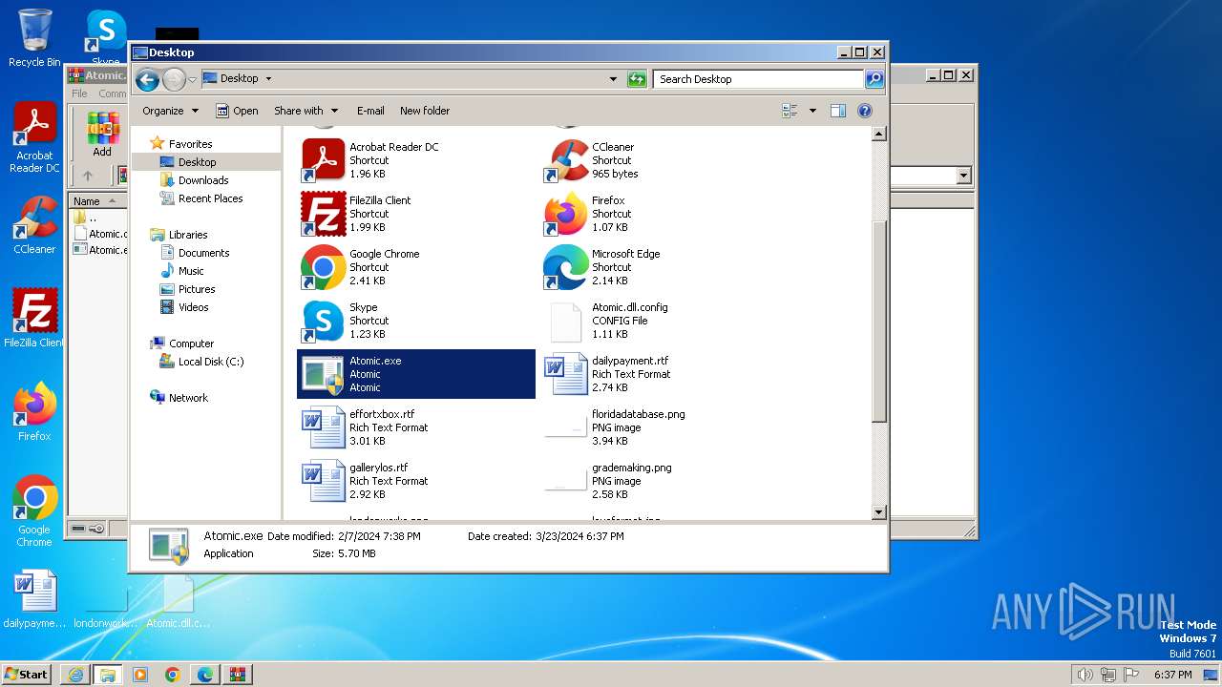Select effortxbox.rtf document

tap(415, 427)
